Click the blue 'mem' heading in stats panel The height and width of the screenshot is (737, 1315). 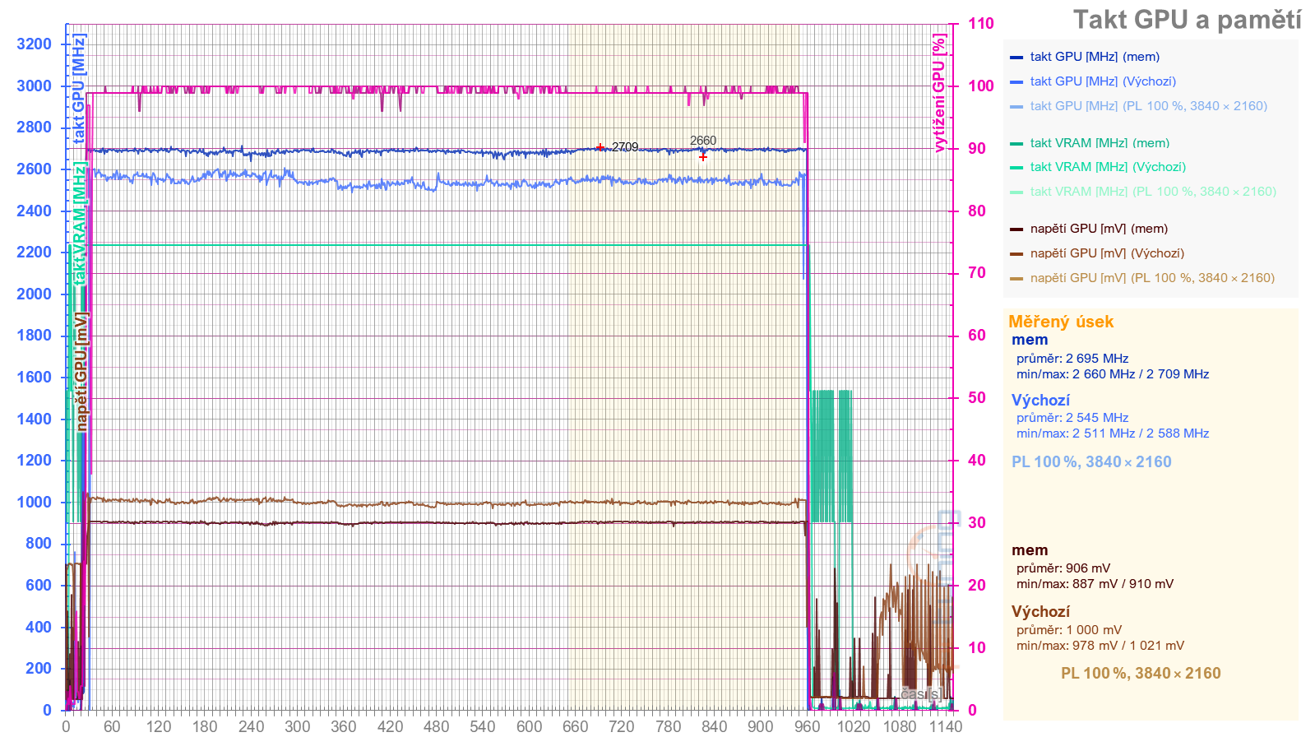click(x=1030, y=340)
